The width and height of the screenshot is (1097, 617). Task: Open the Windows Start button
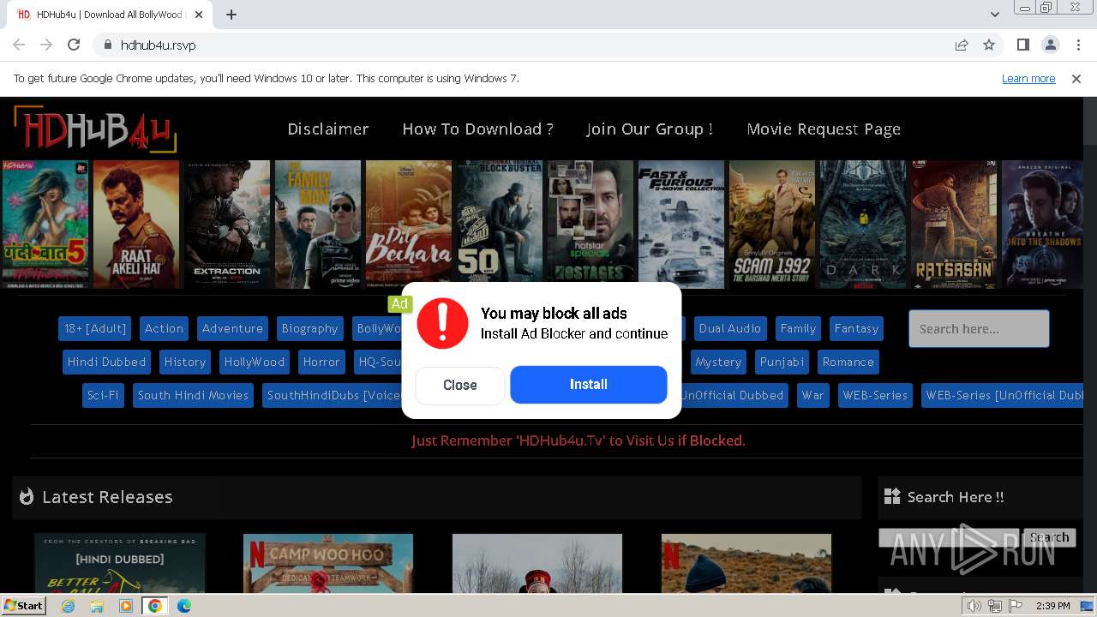(x=23, y=606)
